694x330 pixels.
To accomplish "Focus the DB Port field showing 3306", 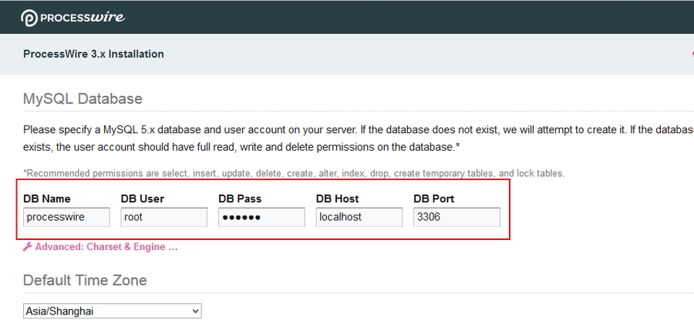I will (456, 218).
